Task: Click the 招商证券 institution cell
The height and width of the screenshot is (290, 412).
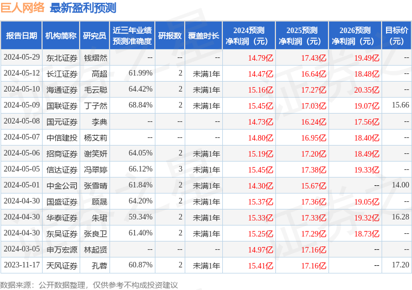Action: [62, 154]
